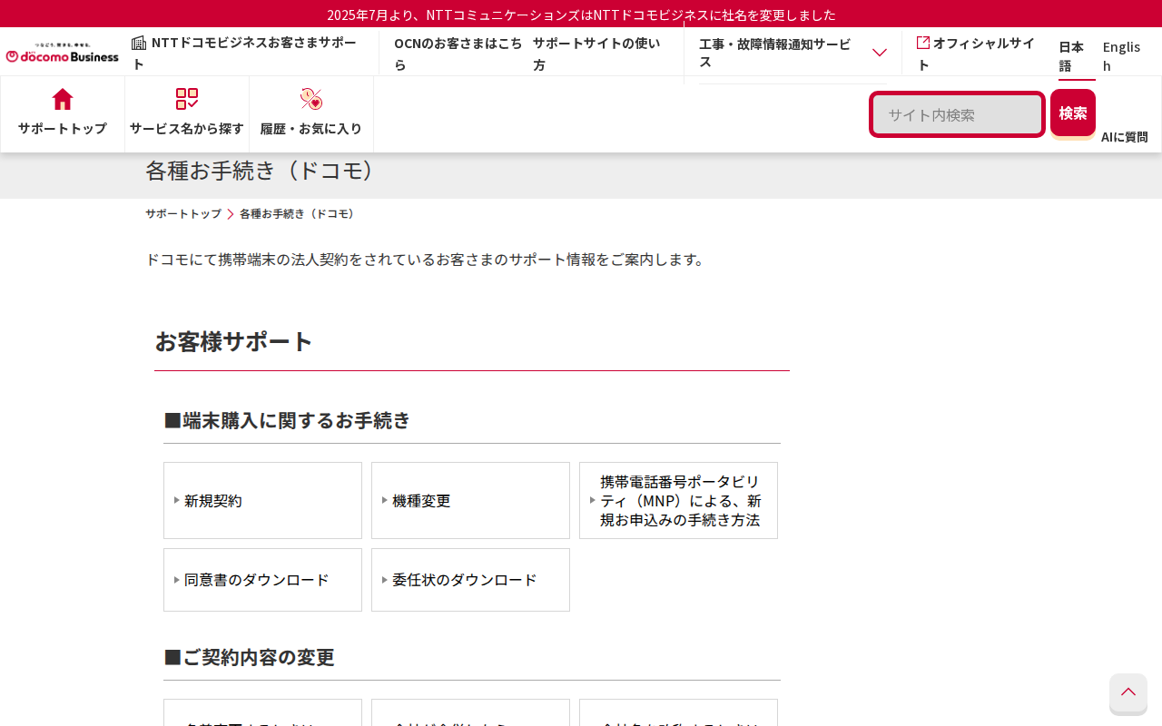This screenshot has width=1162, height=726.
Task: Click the external link icon beside オフィシャルサイト
Action: [x=923, y=43]
